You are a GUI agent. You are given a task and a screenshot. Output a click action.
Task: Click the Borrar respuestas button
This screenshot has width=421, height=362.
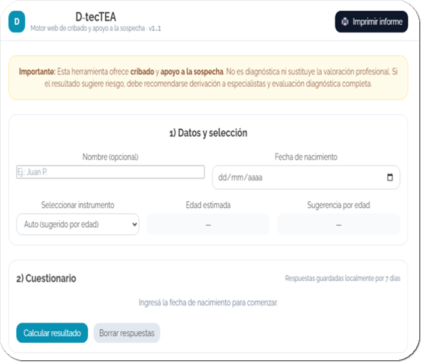click(x=127, y=333)
